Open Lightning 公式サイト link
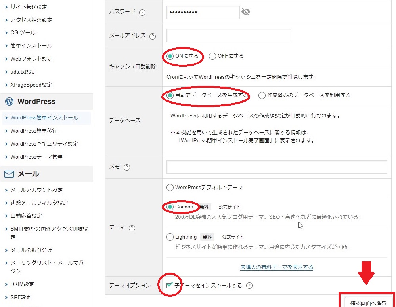The width and height of the screenshot is (396, 307). (233, 237)
